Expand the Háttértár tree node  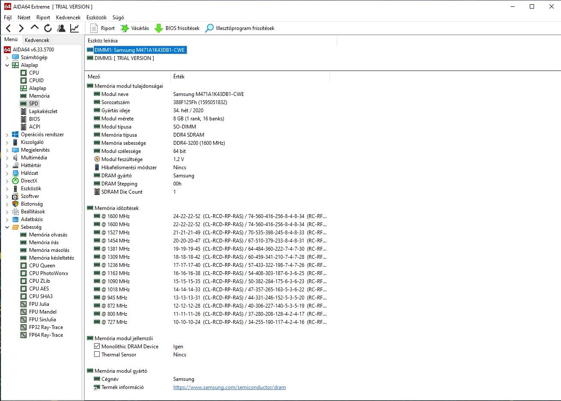7,165
